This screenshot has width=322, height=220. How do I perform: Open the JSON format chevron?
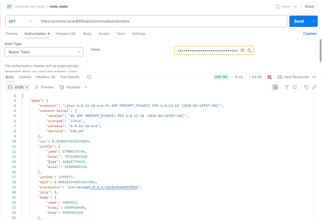click(27, 87)
